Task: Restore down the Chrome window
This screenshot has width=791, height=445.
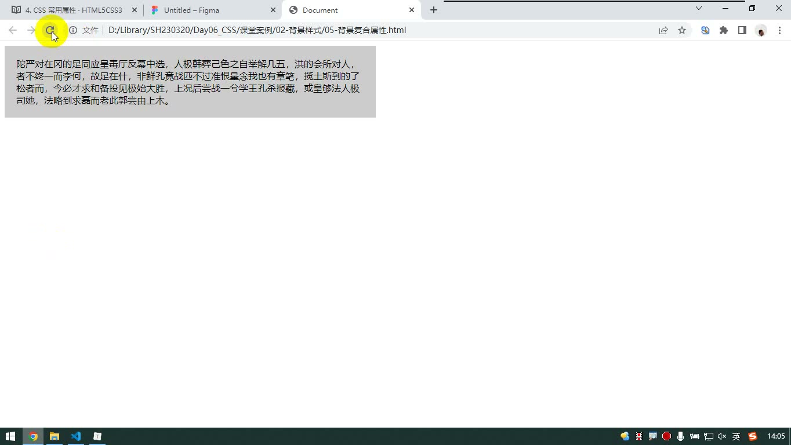Action: [x=752, y=8]
